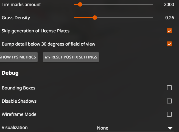The width and height of the screenshot is (179, 132).
Task: Click the Show FPS Metrics button
Action: 19,57
